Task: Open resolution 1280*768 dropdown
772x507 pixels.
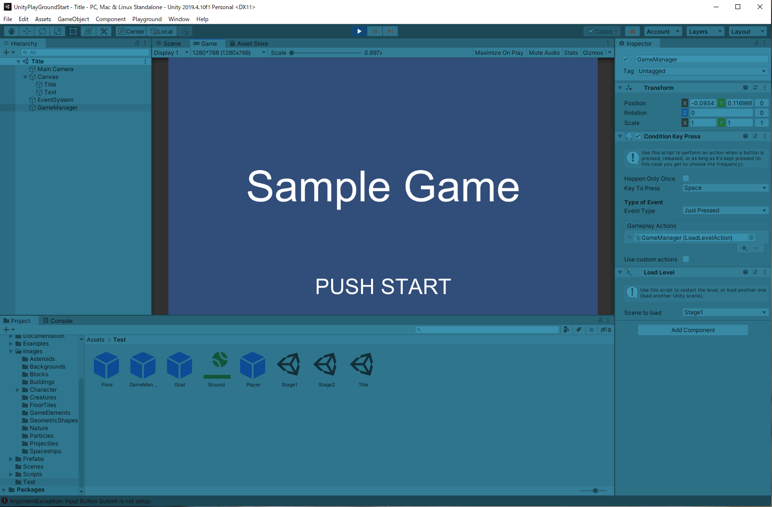Action: point(229,53)
